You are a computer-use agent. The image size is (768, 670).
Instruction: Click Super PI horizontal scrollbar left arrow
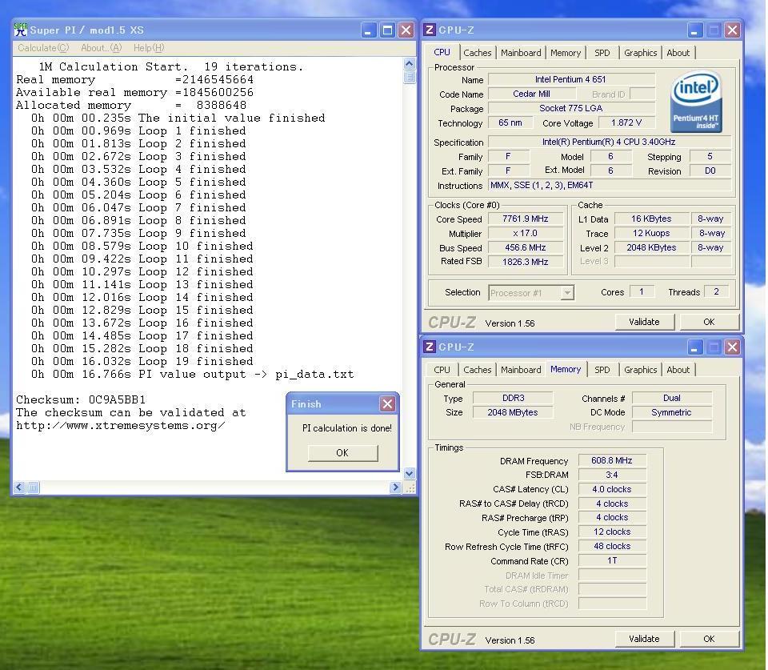pos(19,487)
